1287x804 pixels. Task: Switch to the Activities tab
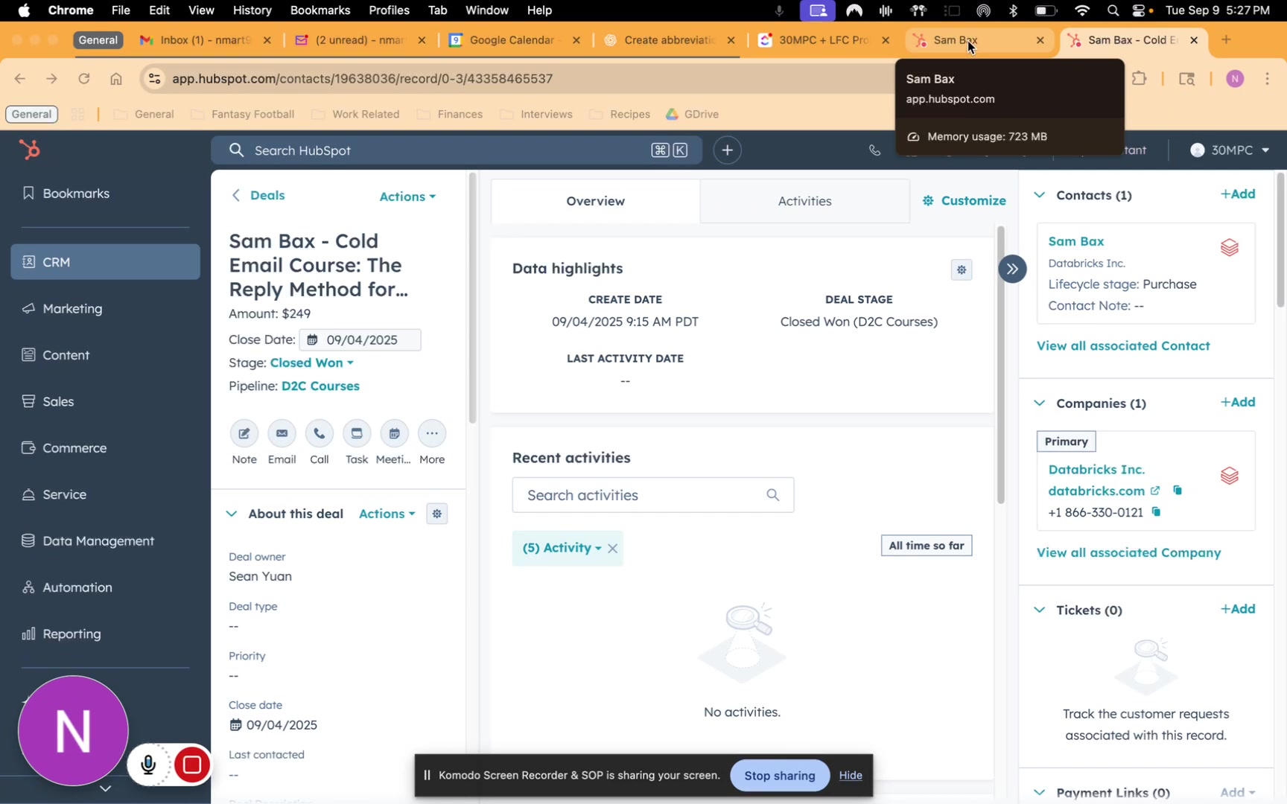coord(804,201)
